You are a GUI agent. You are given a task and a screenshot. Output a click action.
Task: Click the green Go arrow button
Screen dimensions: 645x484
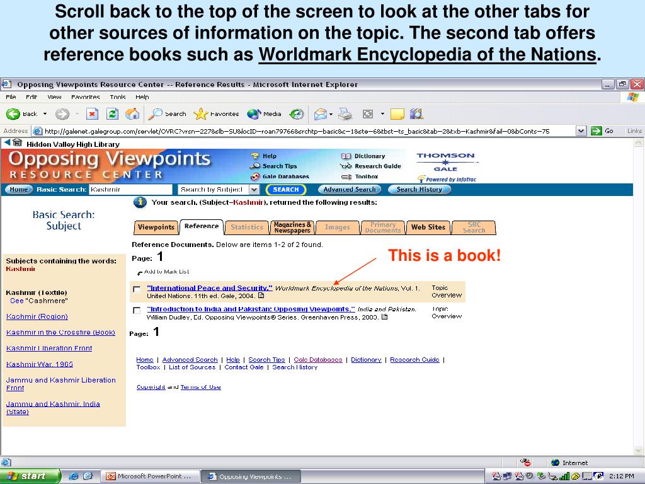(x=602, y=131)
